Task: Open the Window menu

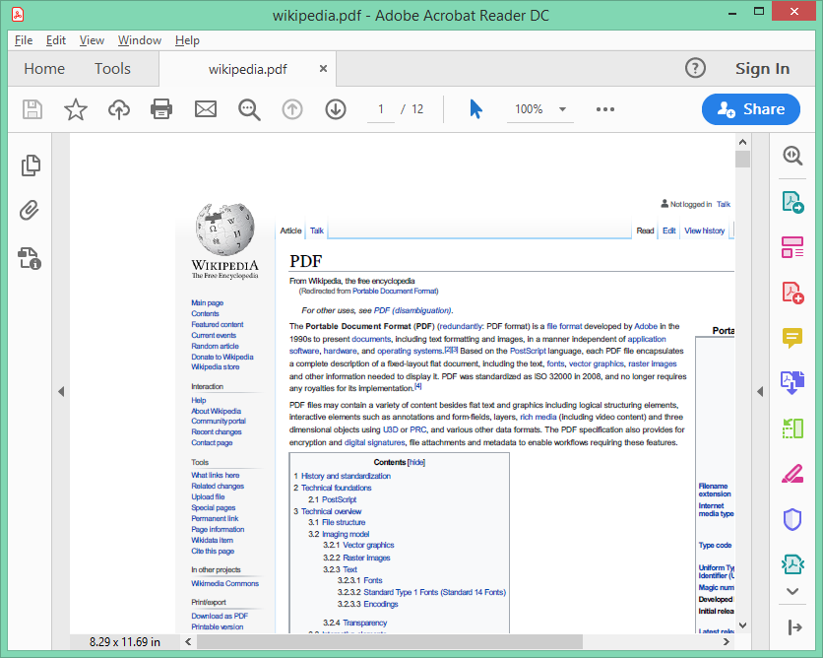Action: (x=140, y=40)
